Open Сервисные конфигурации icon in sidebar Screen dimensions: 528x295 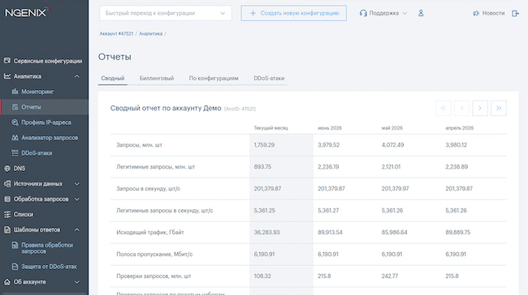pos(7,61)
